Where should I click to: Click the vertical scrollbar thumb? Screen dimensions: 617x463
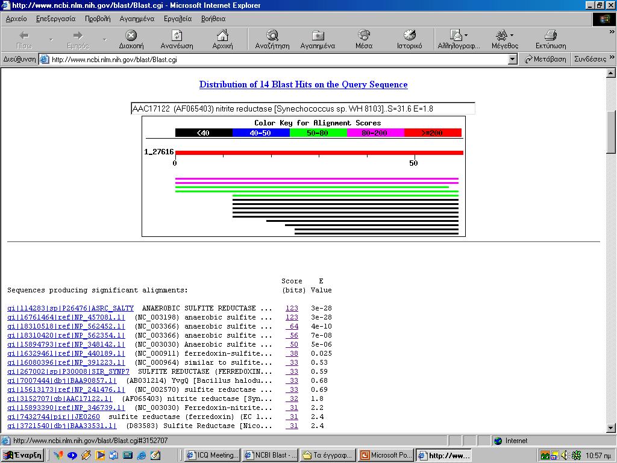point(611,132)
